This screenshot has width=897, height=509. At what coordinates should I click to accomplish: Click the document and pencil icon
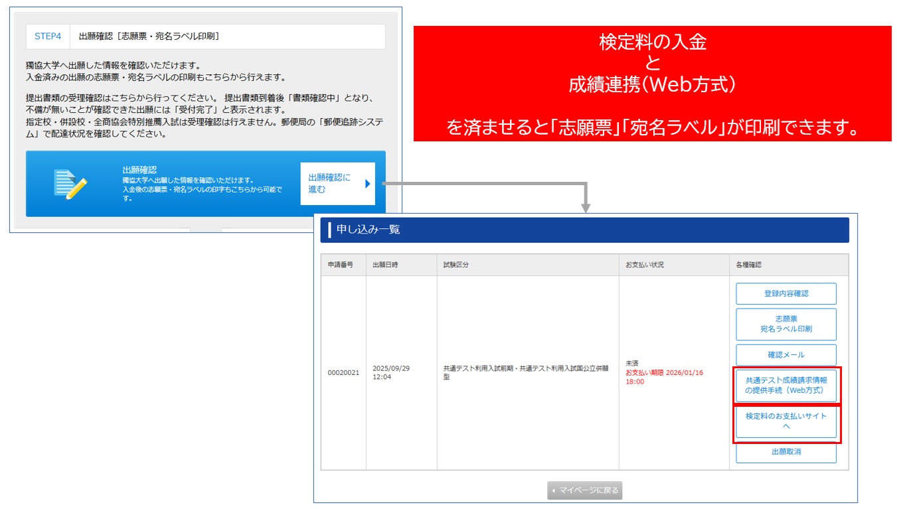point(70,184)
